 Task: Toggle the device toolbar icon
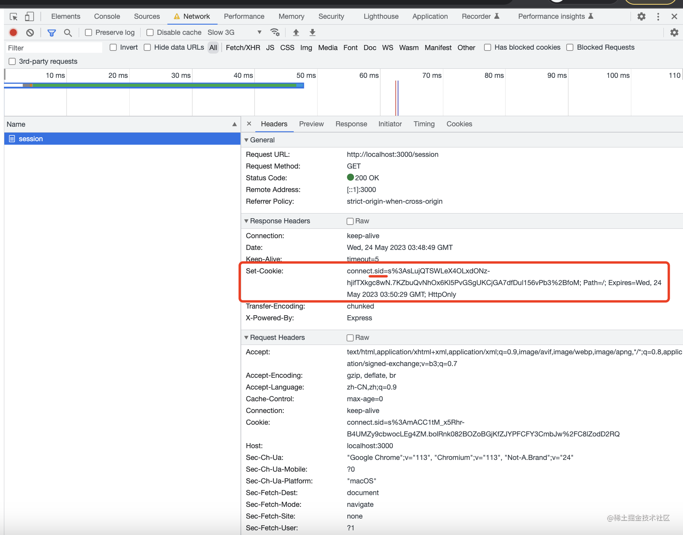click(x=29, y=16)
